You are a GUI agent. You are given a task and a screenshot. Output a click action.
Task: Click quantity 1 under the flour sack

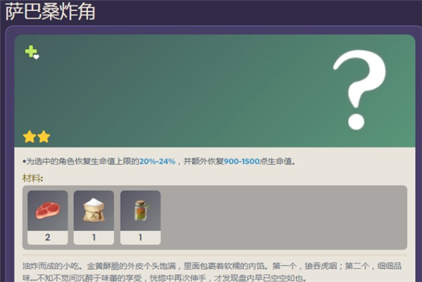(x=94, y=237)
